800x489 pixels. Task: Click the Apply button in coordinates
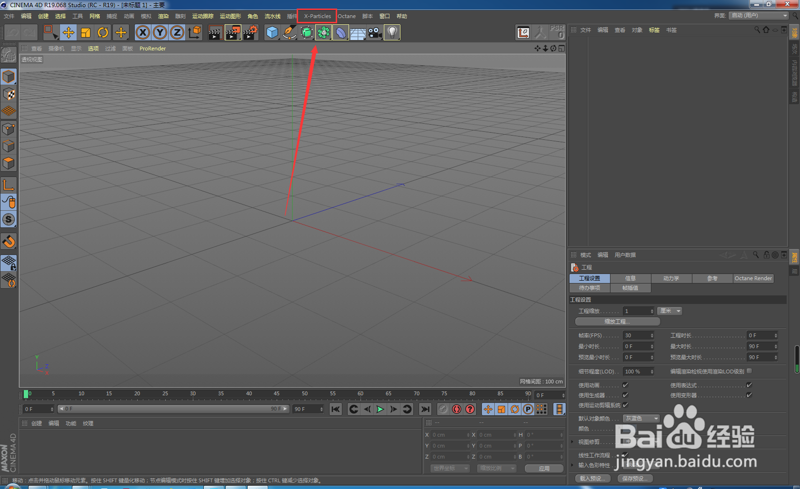point(544,469)
